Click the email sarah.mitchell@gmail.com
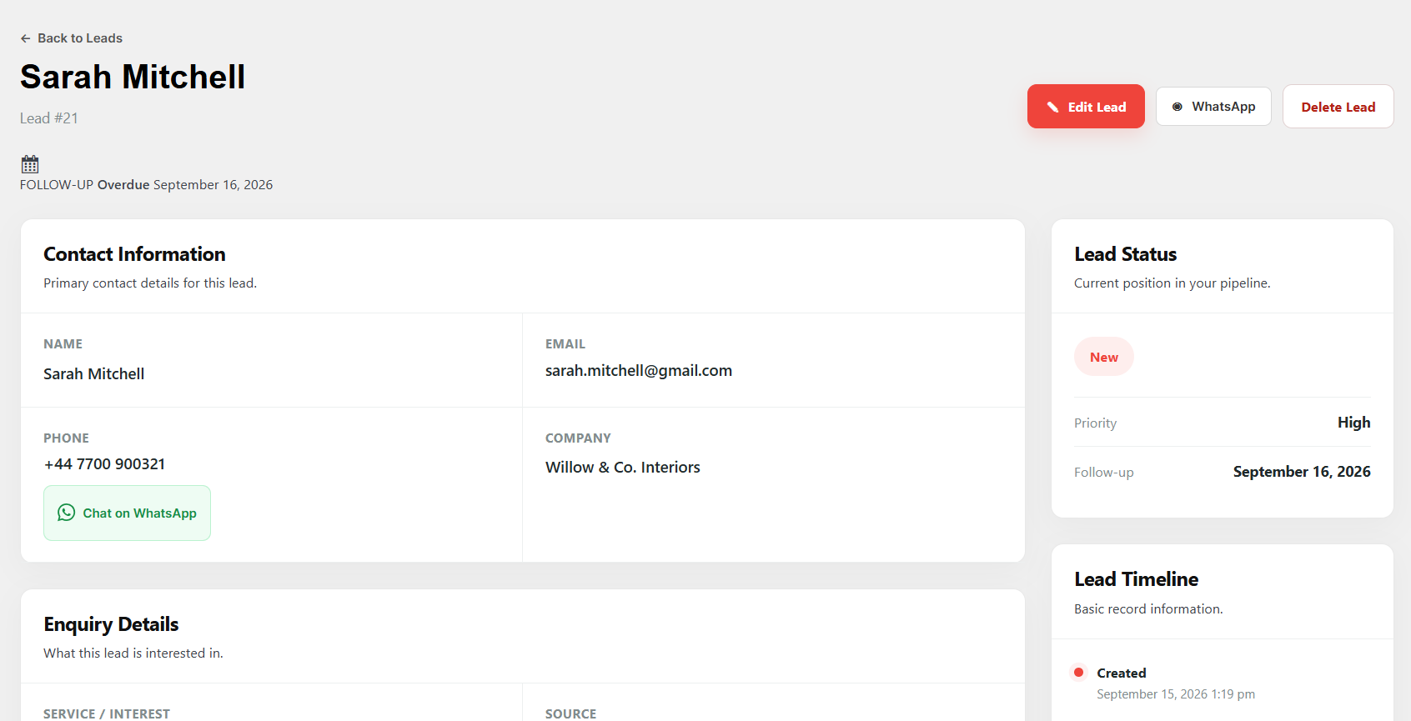The width and height of the screenshot is (1411, 721). coord(639,371)
